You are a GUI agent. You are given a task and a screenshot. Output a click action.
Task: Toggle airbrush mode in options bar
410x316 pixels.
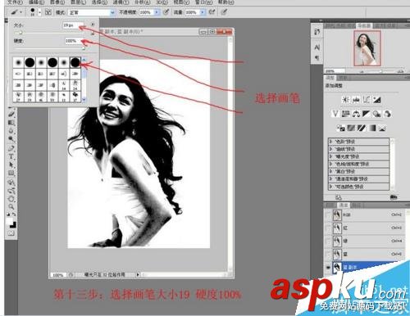coord(212,12)
